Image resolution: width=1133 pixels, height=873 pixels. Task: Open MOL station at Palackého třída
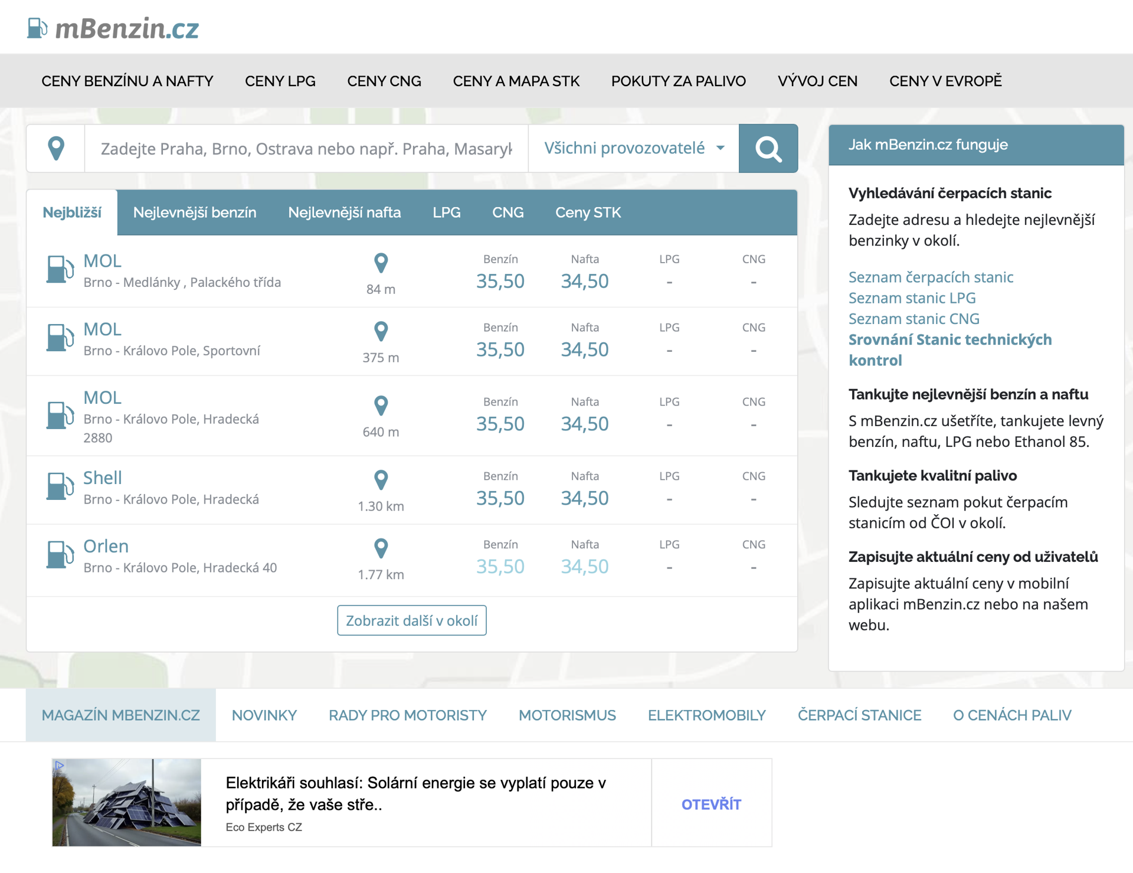102,261
